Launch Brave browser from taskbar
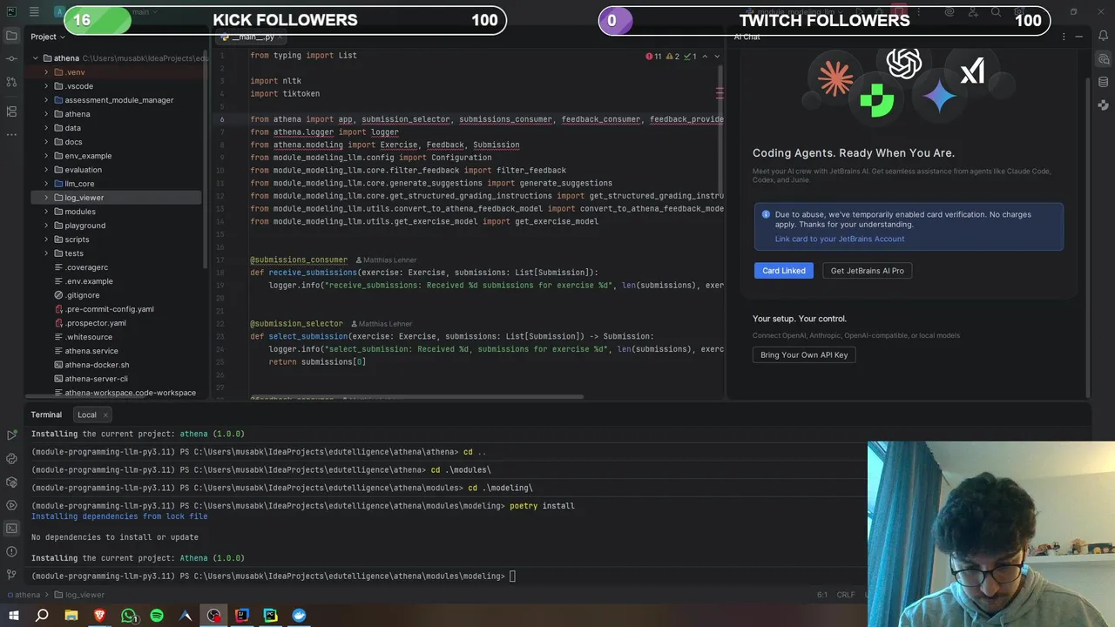The height and width of the screenshot is (627, 1115). pos(99,616)
